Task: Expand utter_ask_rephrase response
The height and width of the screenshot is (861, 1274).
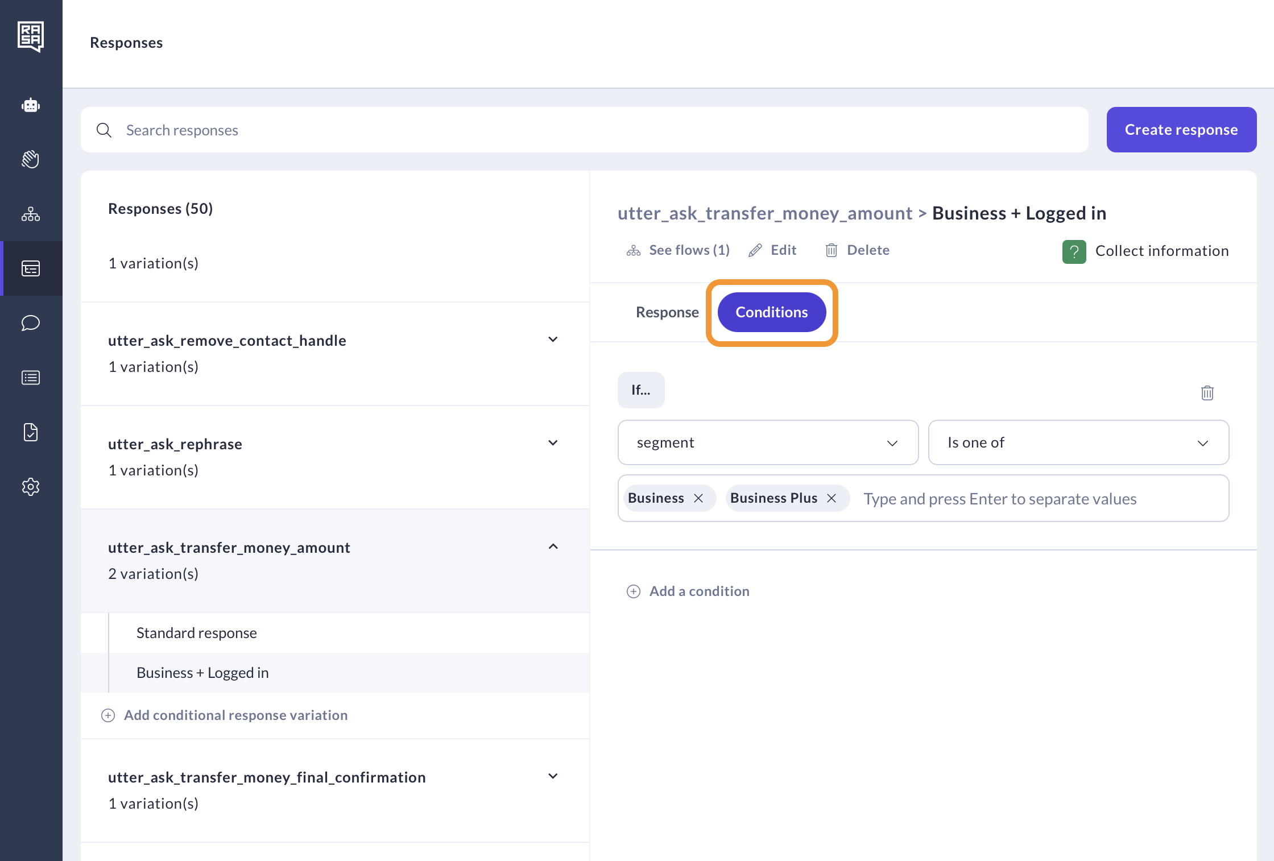Action: click(553, 443)
